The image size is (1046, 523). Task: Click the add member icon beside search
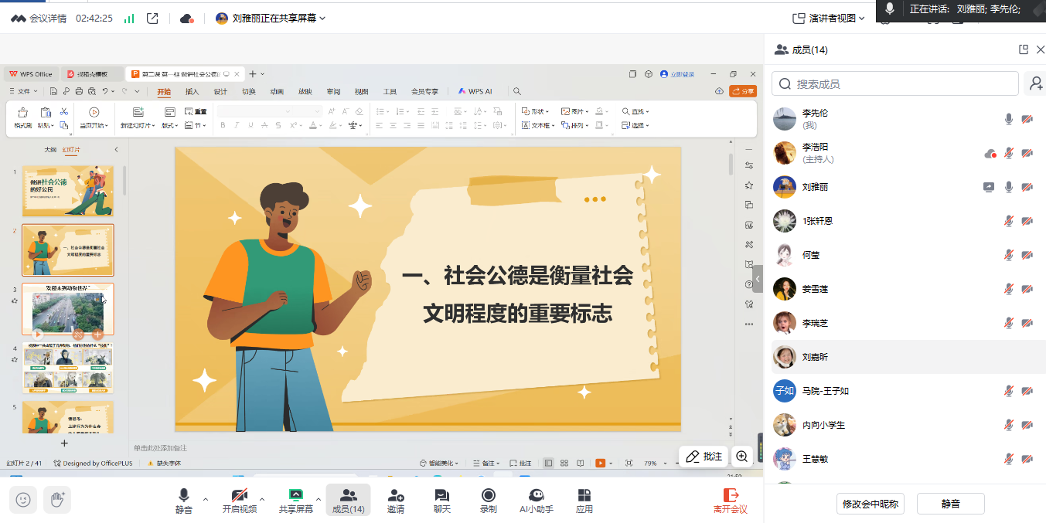(1034, 83)
